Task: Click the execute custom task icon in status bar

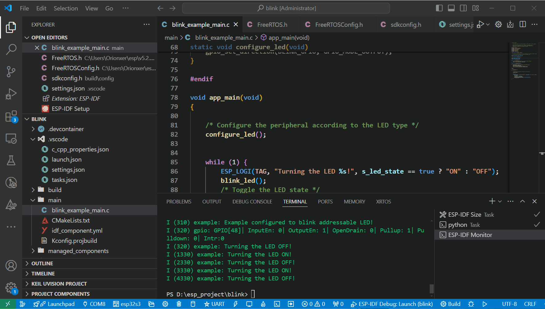Action: coord(291,304)
